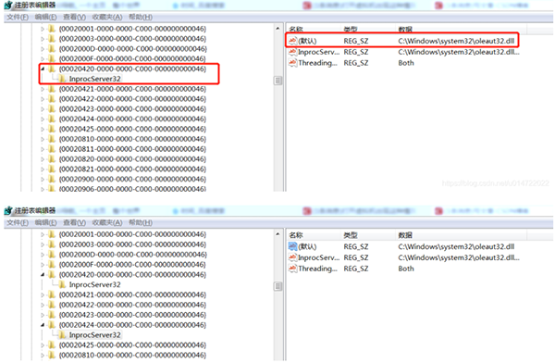This screenshot has width=555, height=363.
Task: Click InprocServer32 folder icon inside the red box
Action: (62, 79)
